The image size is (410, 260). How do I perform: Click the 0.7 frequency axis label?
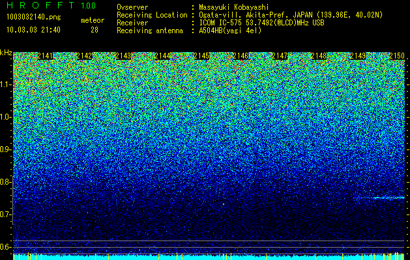tap(6, 214)
